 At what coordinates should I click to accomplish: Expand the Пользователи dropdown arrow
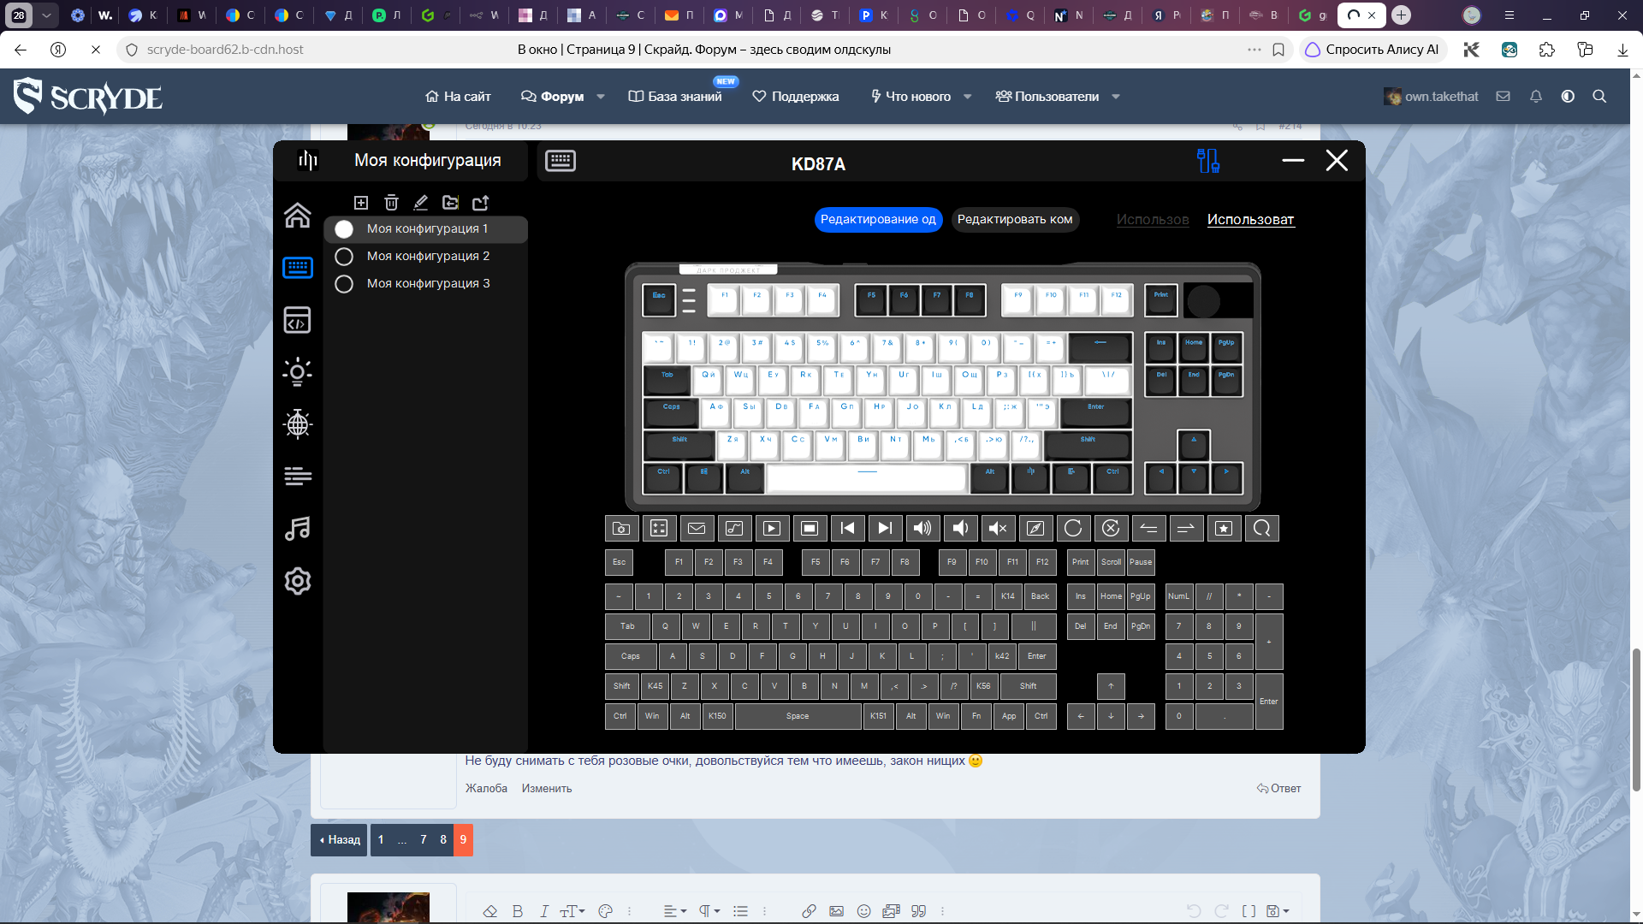pos(1116,97)
